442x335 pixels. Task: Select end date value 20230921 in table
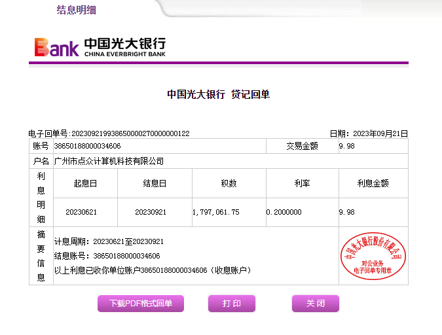[151, 212]
